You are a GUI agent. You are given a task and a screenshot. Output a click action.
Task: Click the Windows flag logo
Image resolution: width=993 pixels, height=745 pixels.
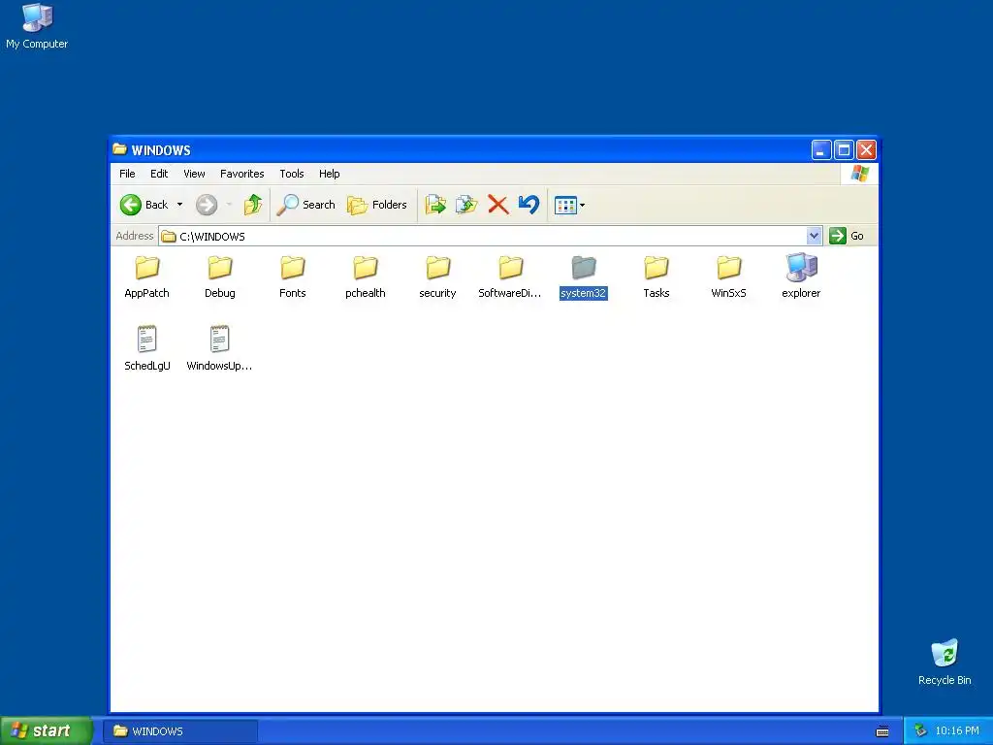[859, 174]
